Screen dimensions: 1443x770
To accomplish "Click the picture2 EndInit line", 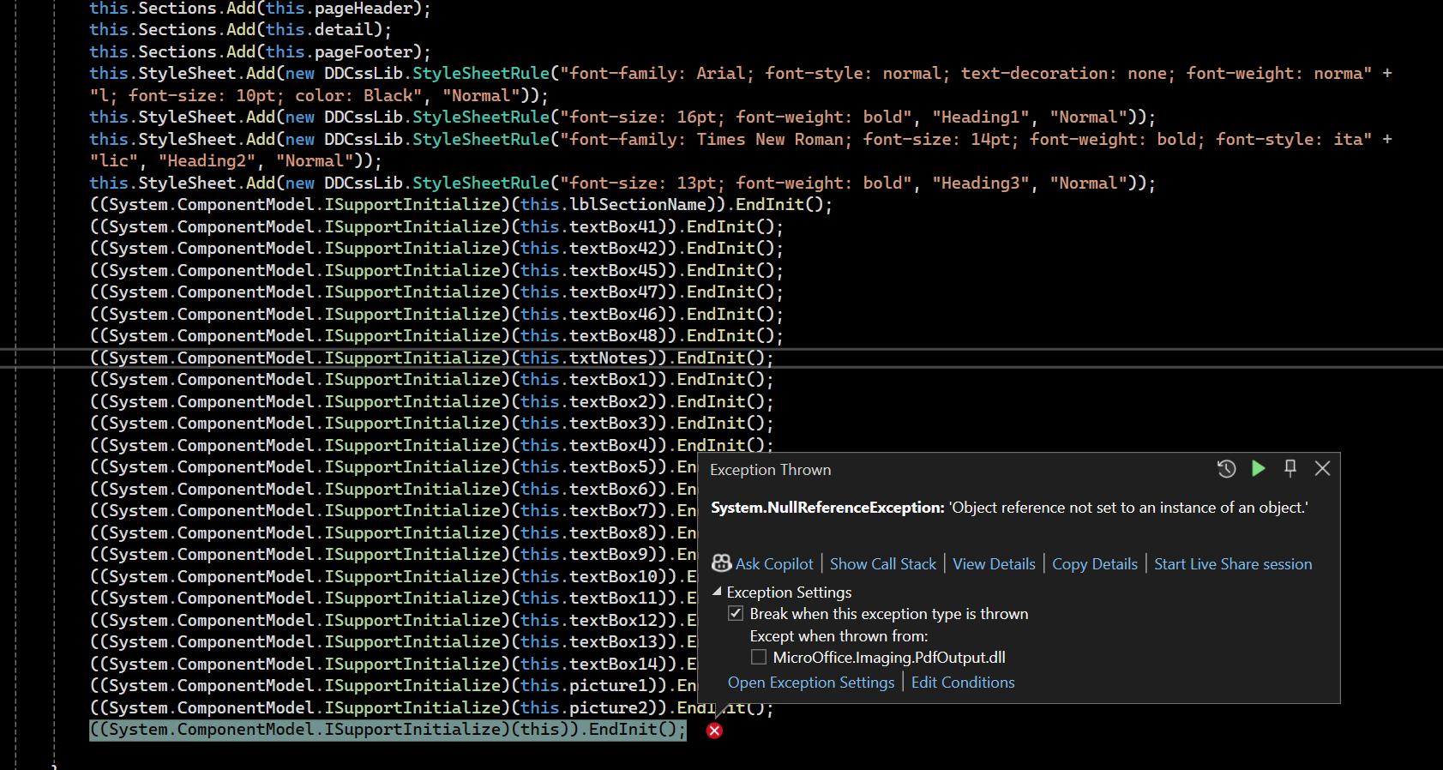I will pos(431,708).
